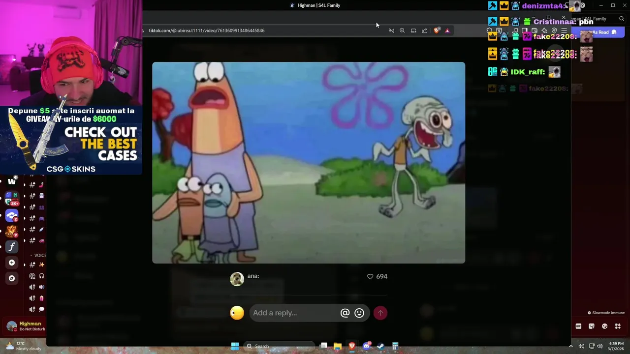Click the zoom magnifier icon in address bar
Viewport: 630px width, 354px height.
[x=402, y=30]
